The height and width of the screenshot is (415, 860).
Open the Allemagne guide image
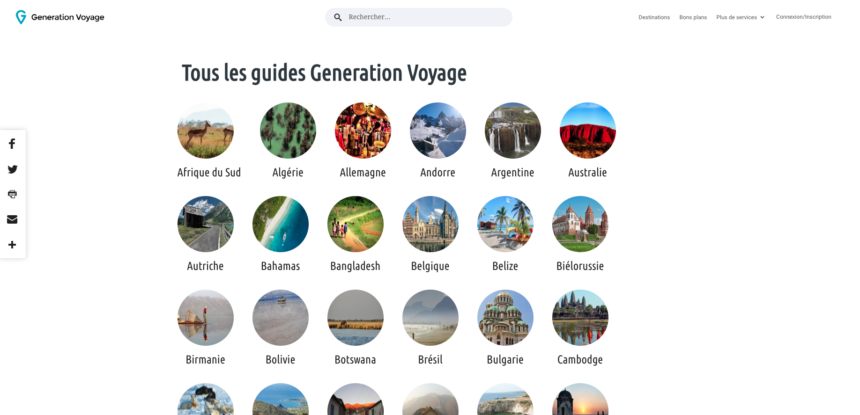363,131
